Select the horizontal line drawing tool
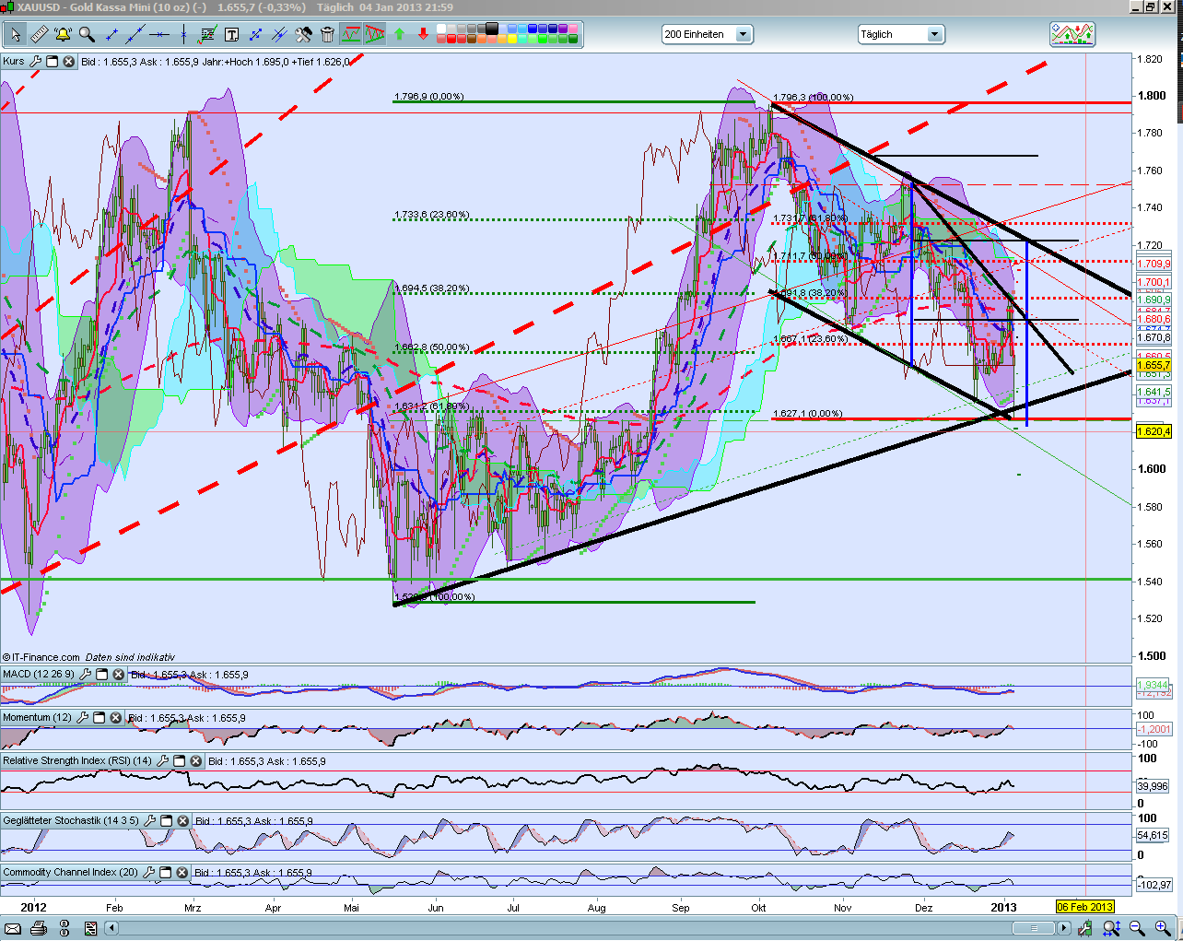The image size is (1183, 941). (x=159, y=35)
